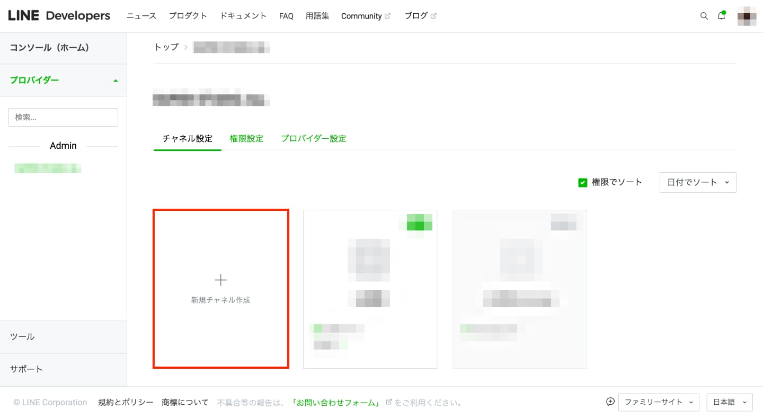Click the plus icon for new channel
The image size is (763, 418).
220,280
